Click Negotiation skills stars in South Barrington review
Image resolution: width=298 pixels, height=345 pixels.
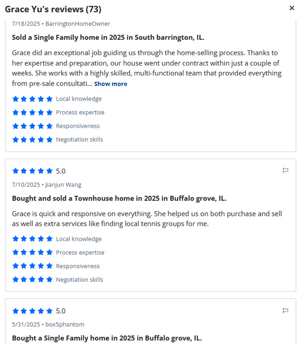[x=32, y=139]
